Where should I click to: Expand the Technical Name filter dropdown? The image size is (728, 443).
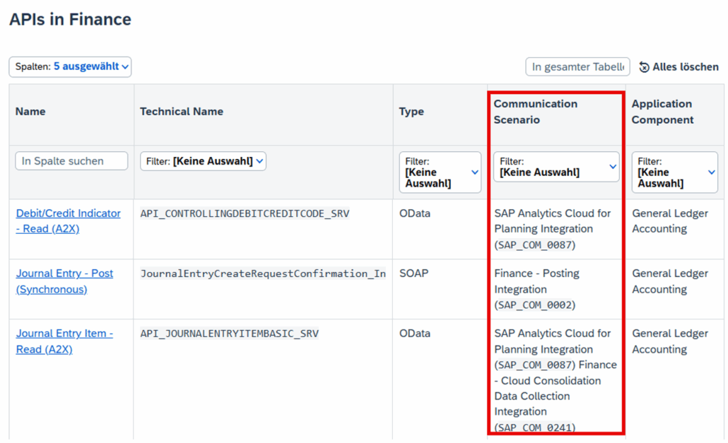tap(203, 161)
